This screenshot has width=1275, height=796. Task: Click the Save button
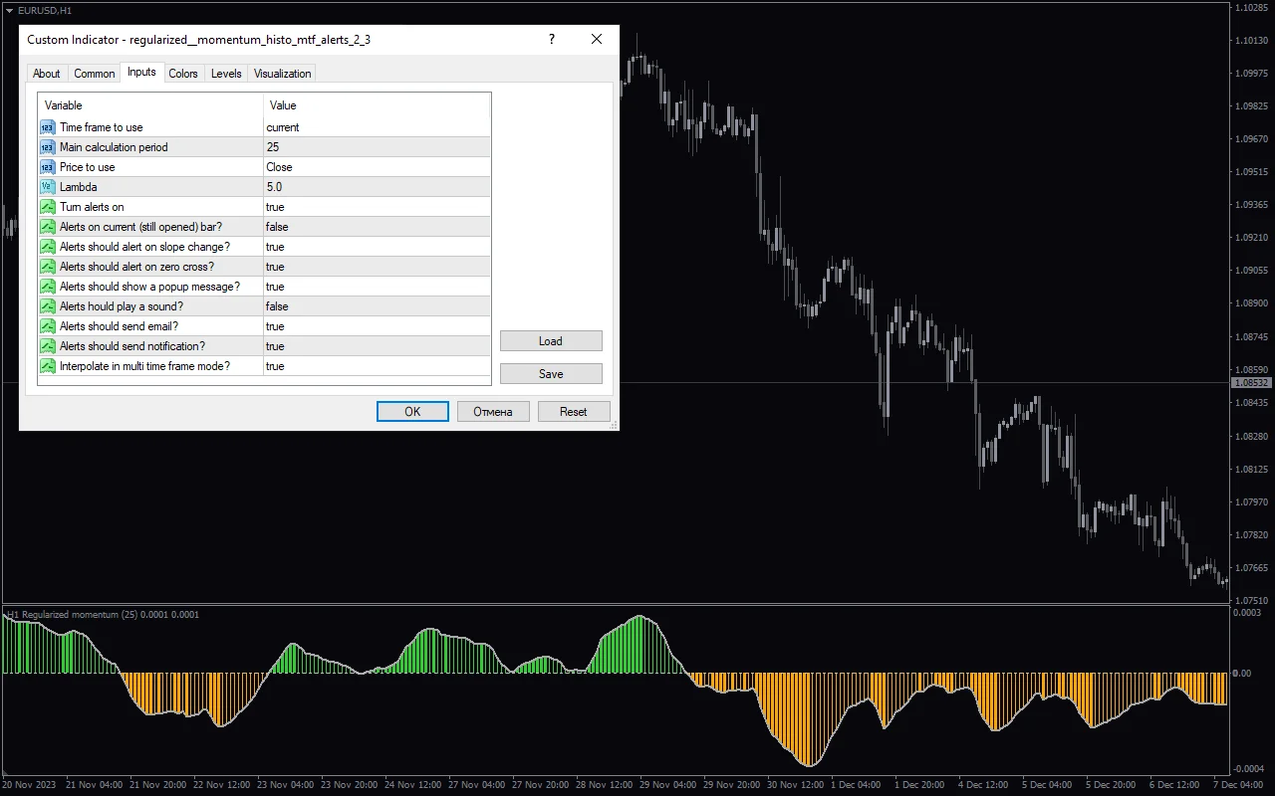click(x=550, y=373)
